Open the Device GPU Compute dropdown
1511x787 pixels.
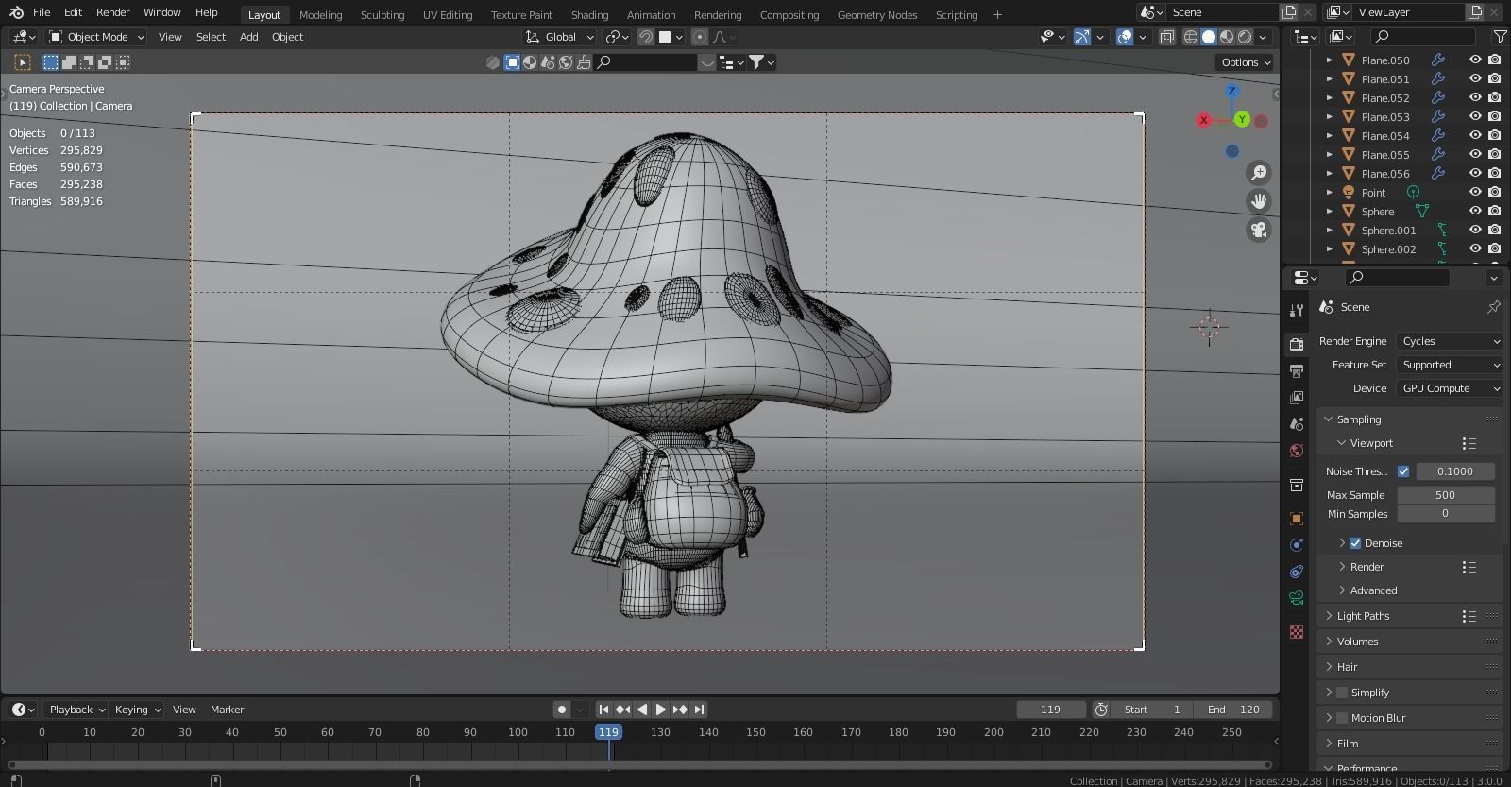pyautogui.click(x=1450, y=388)
